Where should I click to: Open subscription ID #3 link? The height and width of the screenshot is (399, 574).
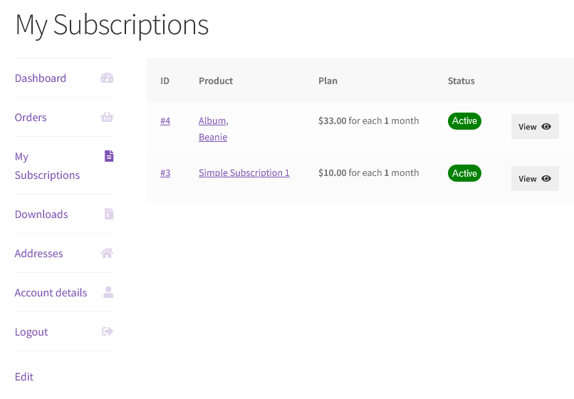[165, 173]
